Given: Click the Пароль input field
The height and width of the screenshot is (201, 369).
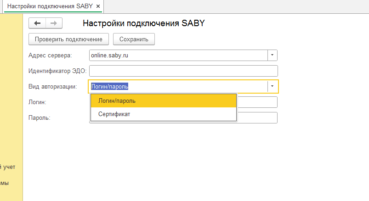Looking at the screenshot, I should pyautogui.click(x=257, y=117).
